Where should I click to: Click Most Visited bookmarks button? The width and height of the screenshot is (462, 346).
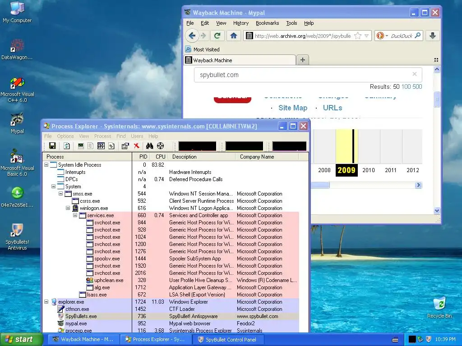pos(203,50)
